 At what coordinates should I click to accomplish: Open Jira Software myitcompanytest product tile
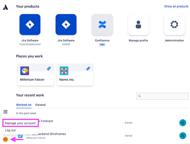30,25
